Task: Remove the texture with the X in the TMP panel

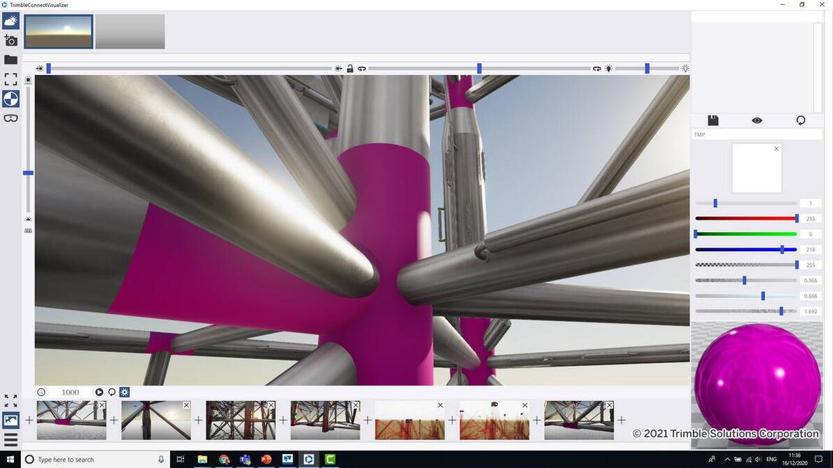Action: 776,148
